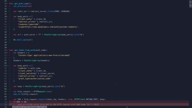Click the request method on line 70
This screenshot has height=108, width=192.
coord(42,99)
